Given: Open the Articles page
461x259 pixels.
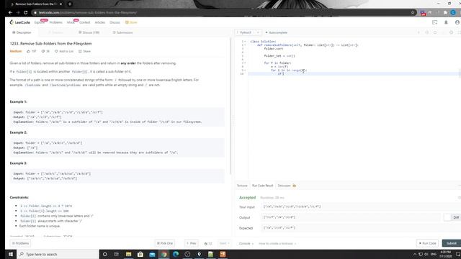Looking at the screenshot, I should click(99, 22).
